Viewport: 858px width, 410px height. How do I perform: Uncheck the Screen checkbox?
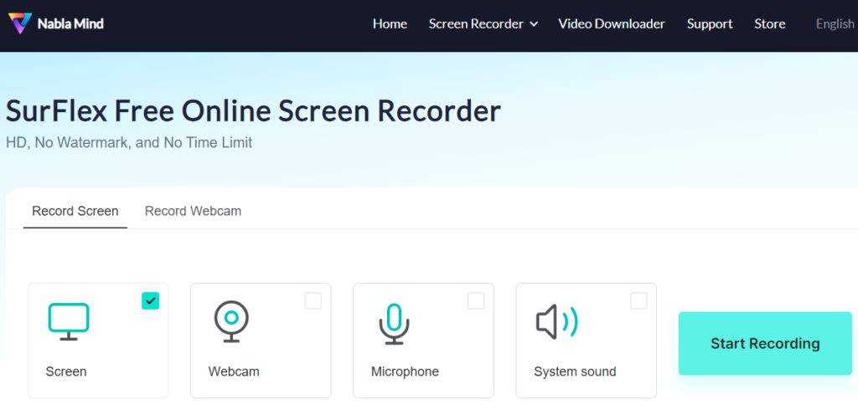(150, 300)
